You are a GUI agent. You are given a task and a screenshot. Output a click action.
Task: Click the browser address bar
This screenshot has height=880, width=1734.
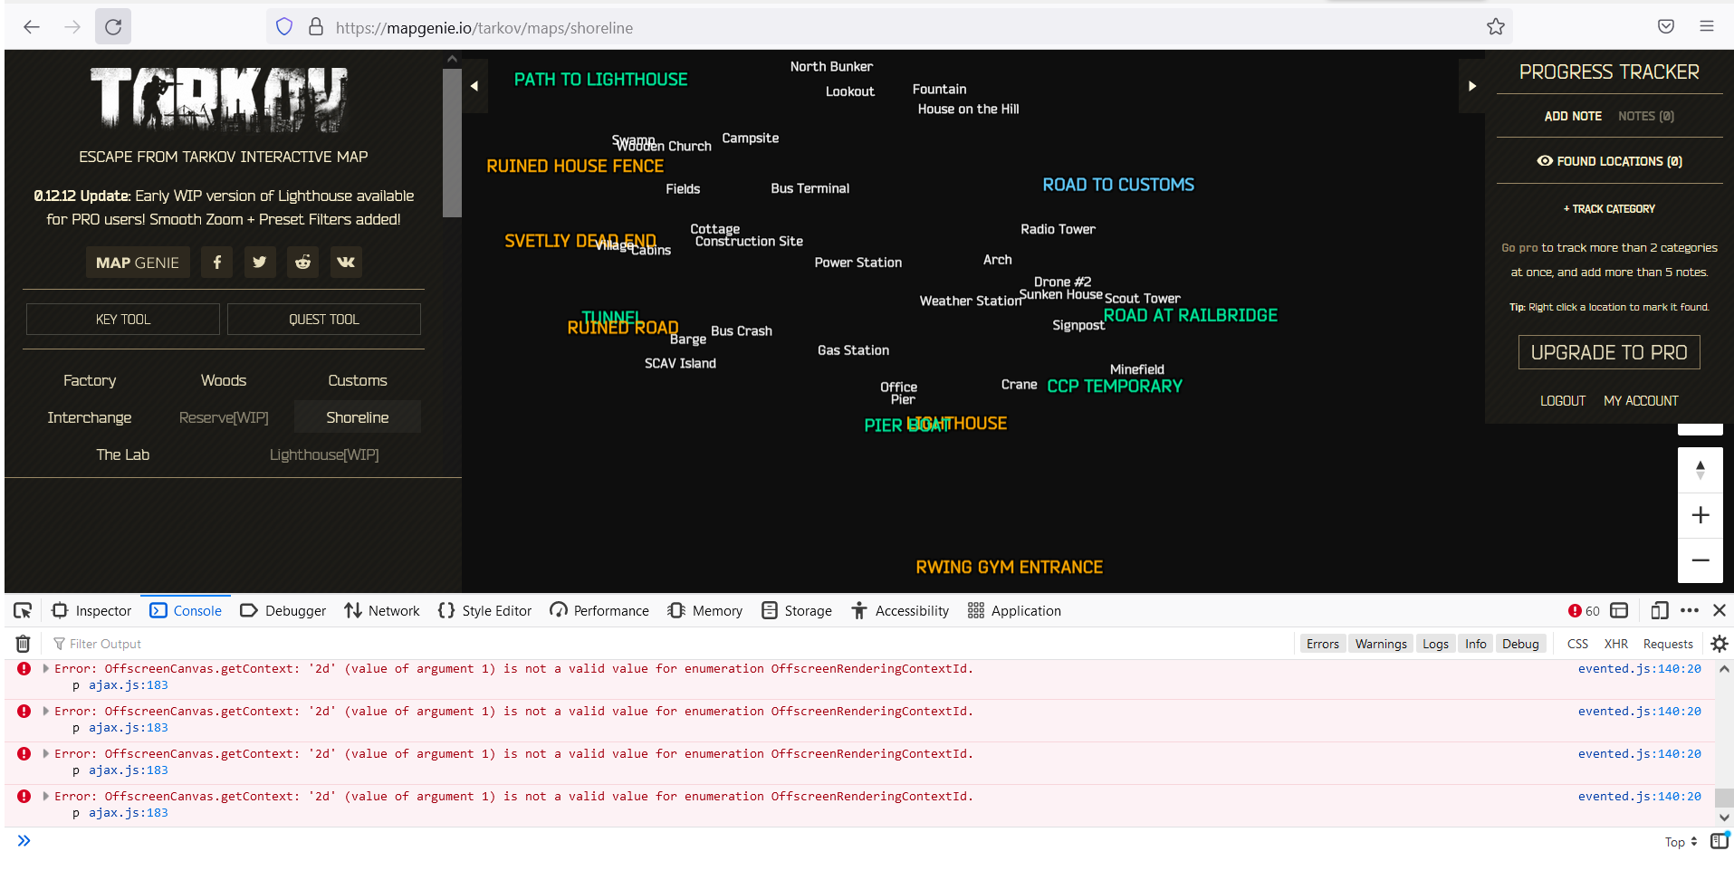click(x=634, y=27)
